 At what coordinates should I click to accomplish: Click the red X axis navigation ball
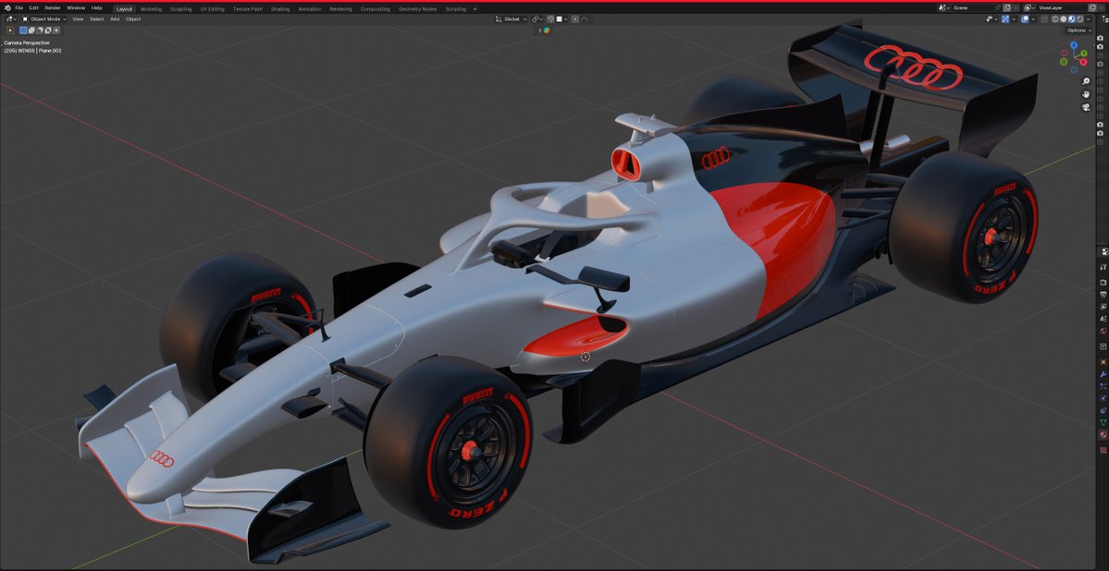coord(1083,62)
